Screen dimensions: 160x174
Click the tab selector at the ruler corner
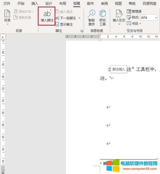tap(3, 37)
